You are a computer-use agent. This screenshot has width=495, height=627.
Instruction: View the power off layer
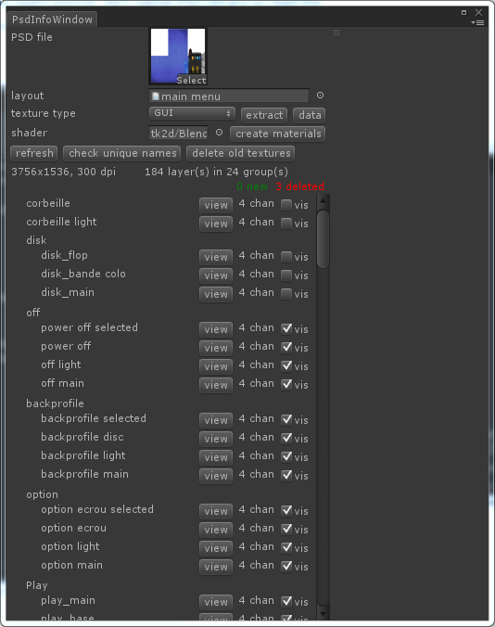[x=216, y=348]
